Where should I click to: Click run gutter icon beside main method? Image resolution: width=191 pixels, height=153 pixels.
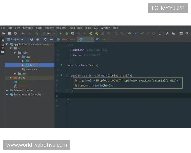coord(62,75)
